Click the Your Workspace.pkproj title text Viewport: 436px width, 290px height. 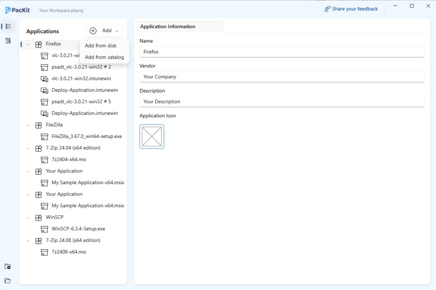(x=61, y=11)
